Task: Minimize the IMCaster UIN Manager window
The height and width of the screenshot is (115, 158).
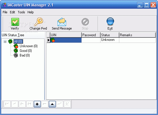Action: [x=140, y=5]
